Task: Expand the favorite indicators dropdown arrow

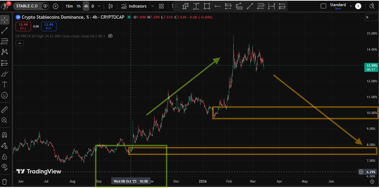Action: (153, 6)
